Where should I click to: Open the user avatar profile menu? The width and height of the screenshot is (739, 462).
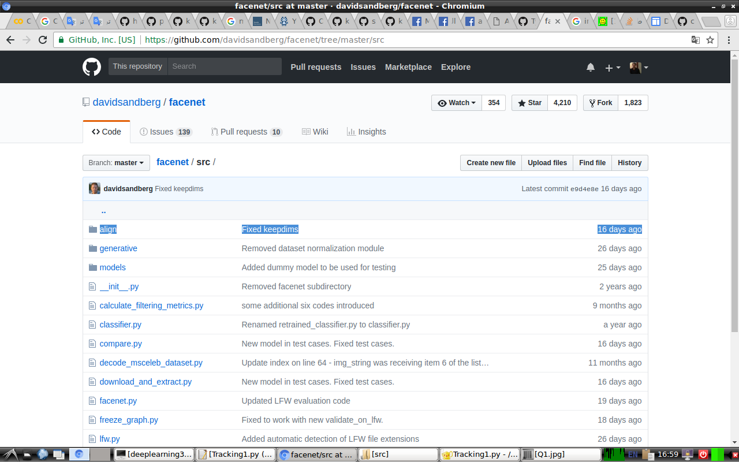click(x=639, y=67)
